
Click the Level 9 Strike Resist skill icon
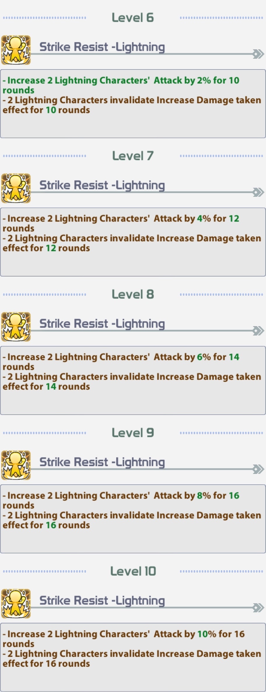[16, 465]
